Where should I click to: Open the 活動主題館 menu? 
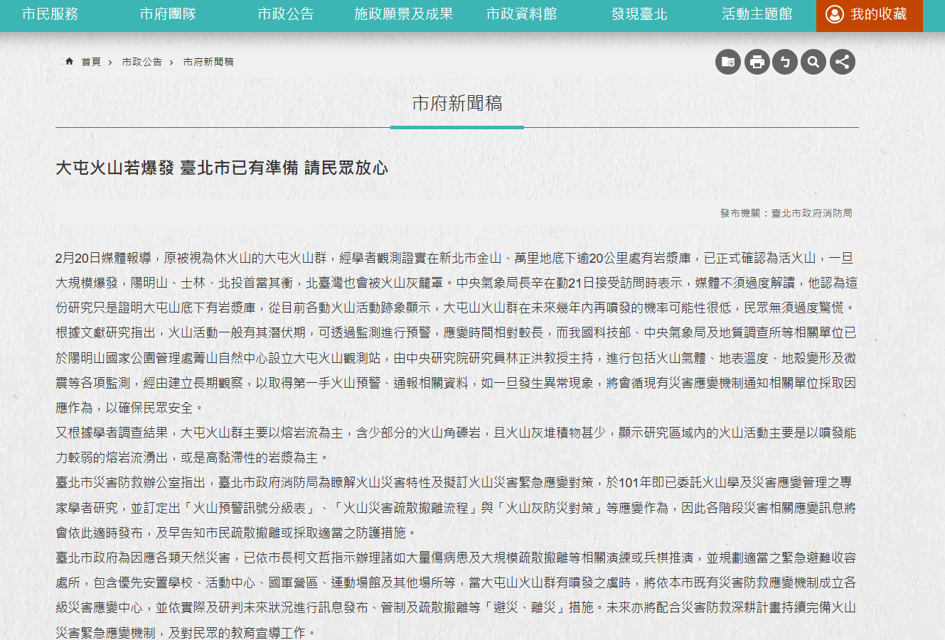click(x=757, y=14)
